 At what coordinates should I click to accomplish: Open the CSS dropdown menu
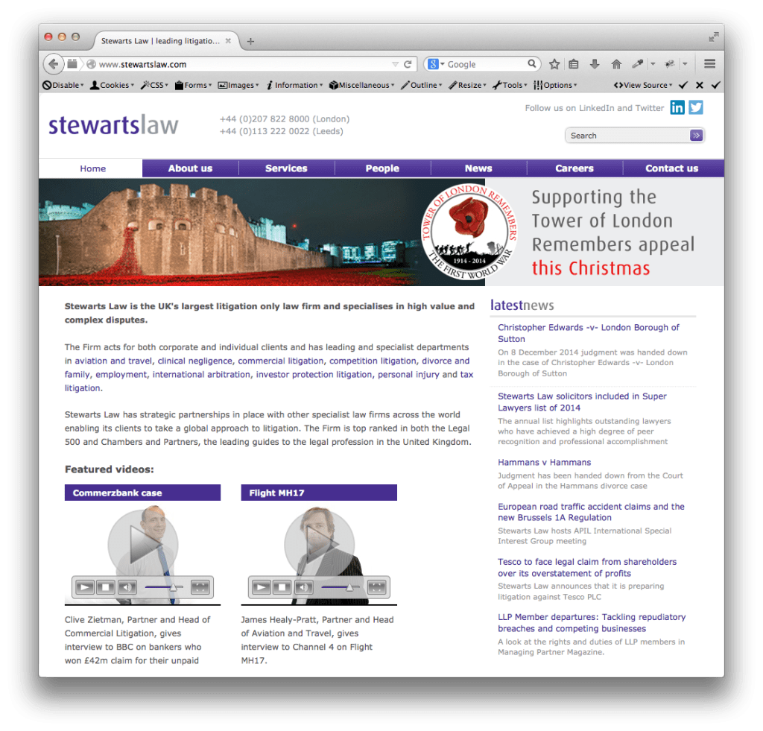(154, 85)
